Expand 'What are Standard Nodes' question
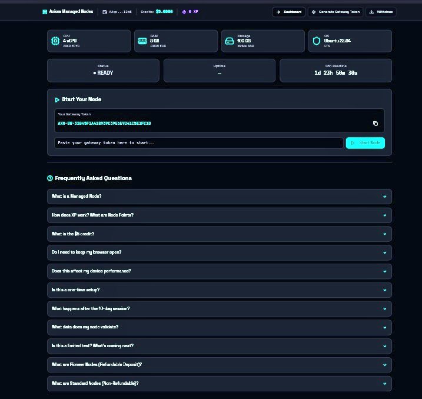The height and width of the screenshot is (399, 422). pyautogui.click(x=220, y=383)
